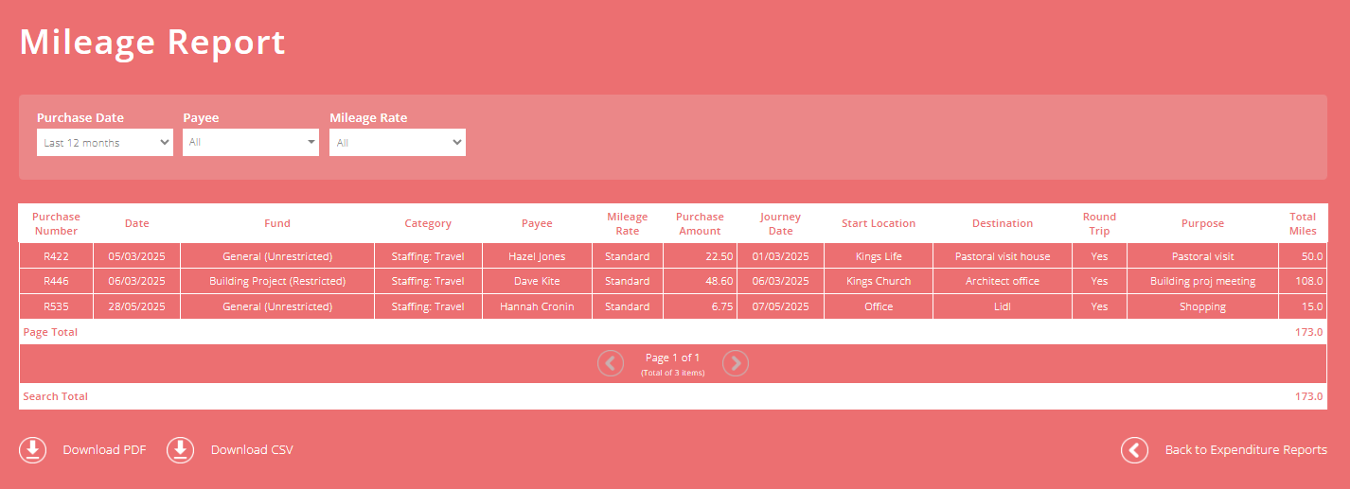
Task: Click purpose Shopping
Action: coord(1202,307)
